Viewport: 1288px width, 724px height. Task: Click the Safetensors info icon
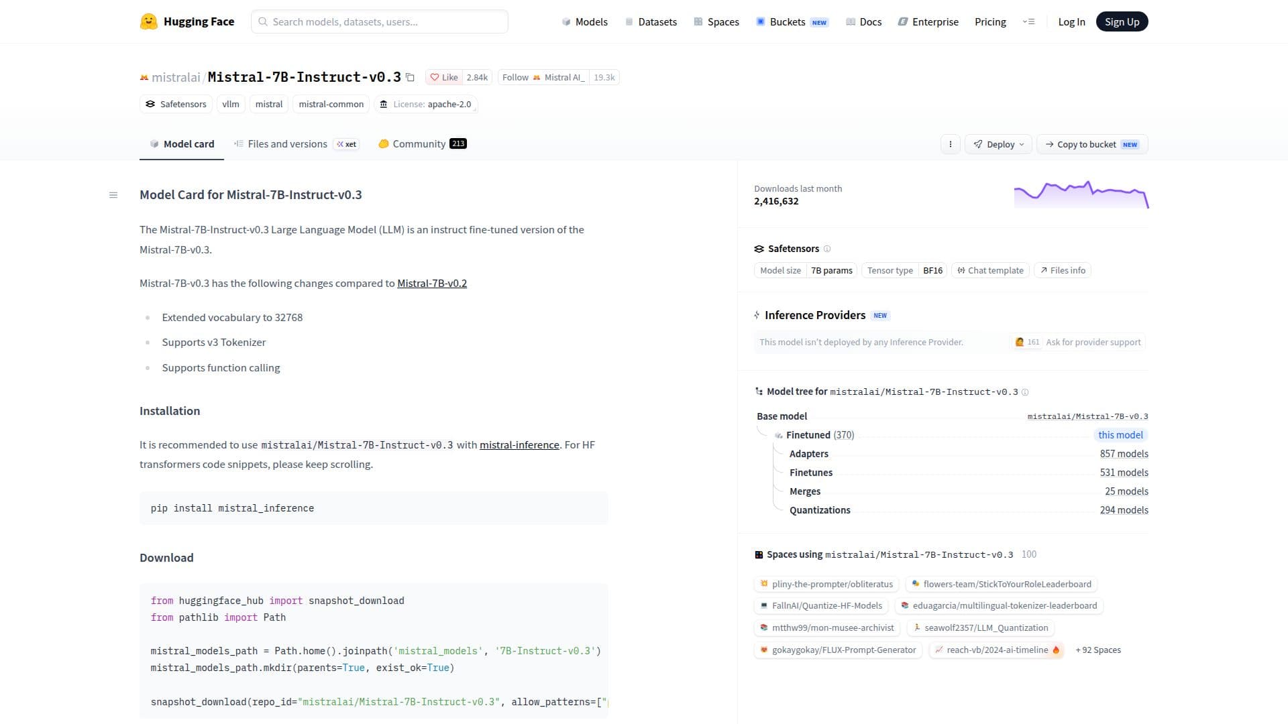click(827, 249)
